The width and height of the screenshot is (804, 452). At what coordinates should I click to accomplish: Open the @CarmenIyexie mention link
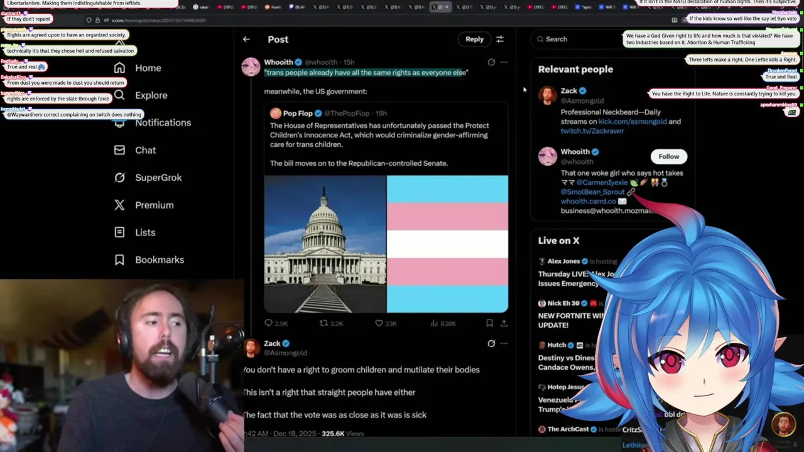click(x=602, y=182)
